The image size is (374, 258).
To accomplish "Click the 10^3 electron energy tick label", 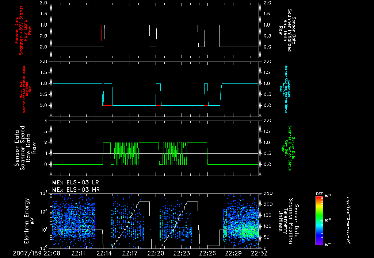I will [44, 193].
